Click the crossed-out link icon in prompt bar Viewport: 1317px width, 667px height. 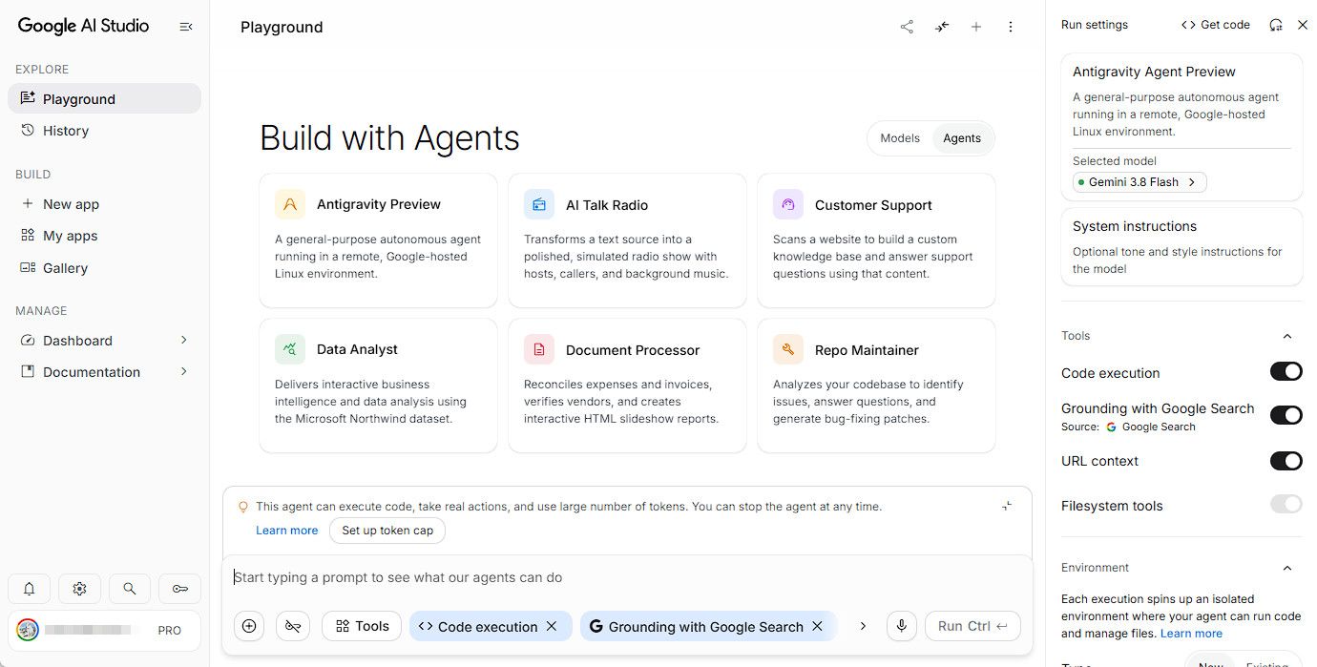[293, 626]
